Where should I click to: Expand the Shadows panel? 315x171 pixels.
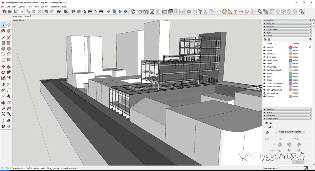(x=288, y=109)
